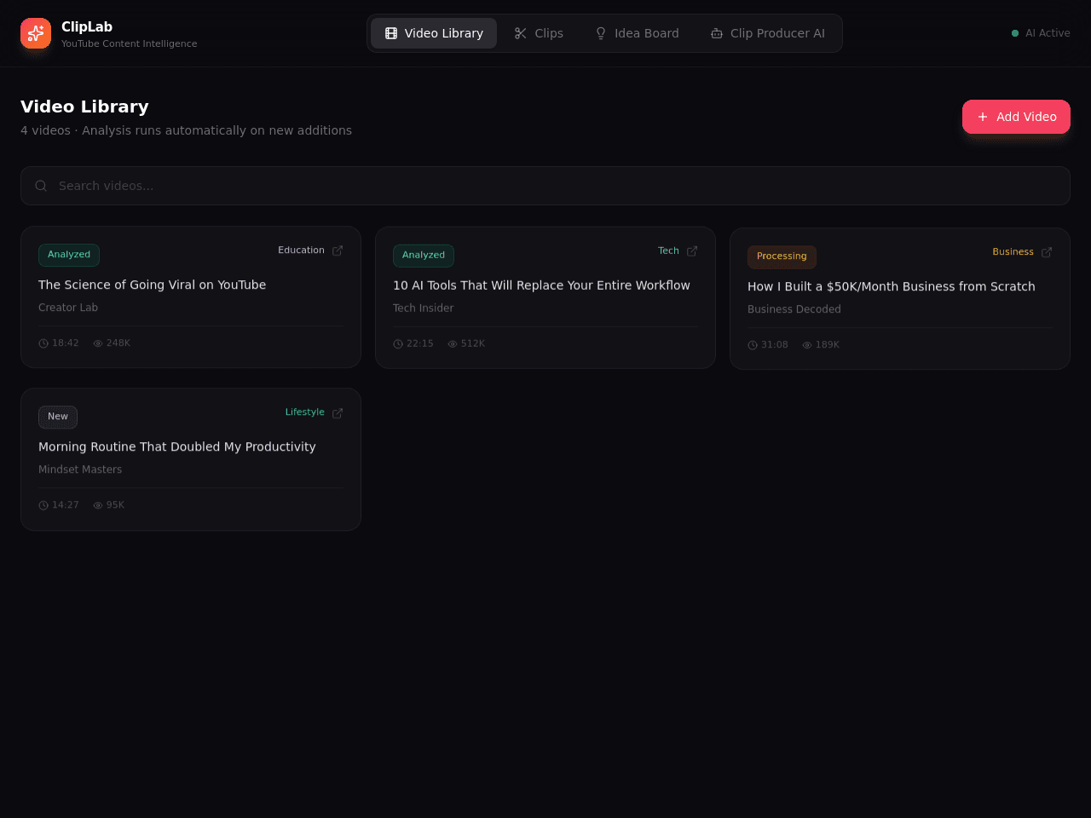Click the Business Decoded channel name
The image size is (1091, 818).
pyautogui.click(x=794, y=309)
